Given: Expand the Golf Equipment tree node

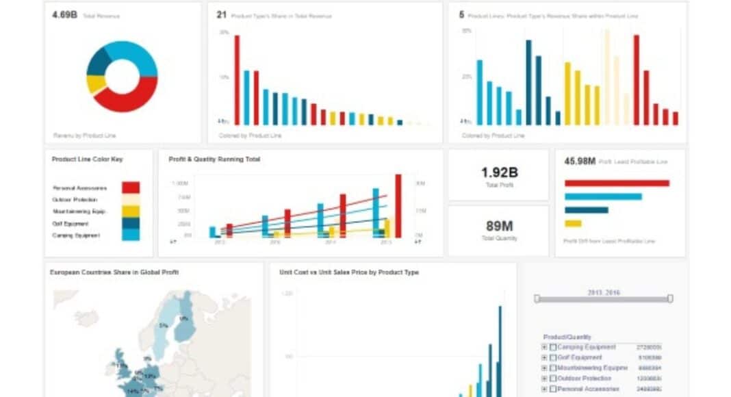Looking at the screenshot, I should pyautogui.click(x=544, y=357).
